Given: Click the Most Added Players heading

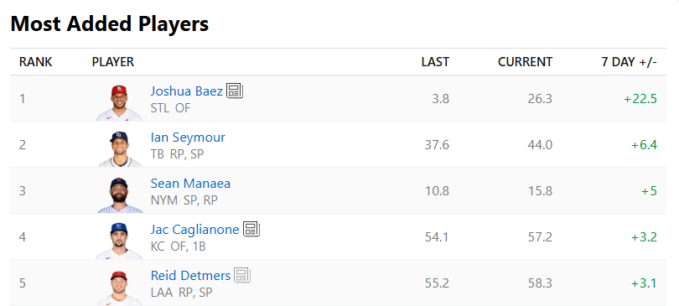Looking at the screenshot, I should (x=110, y=23).
